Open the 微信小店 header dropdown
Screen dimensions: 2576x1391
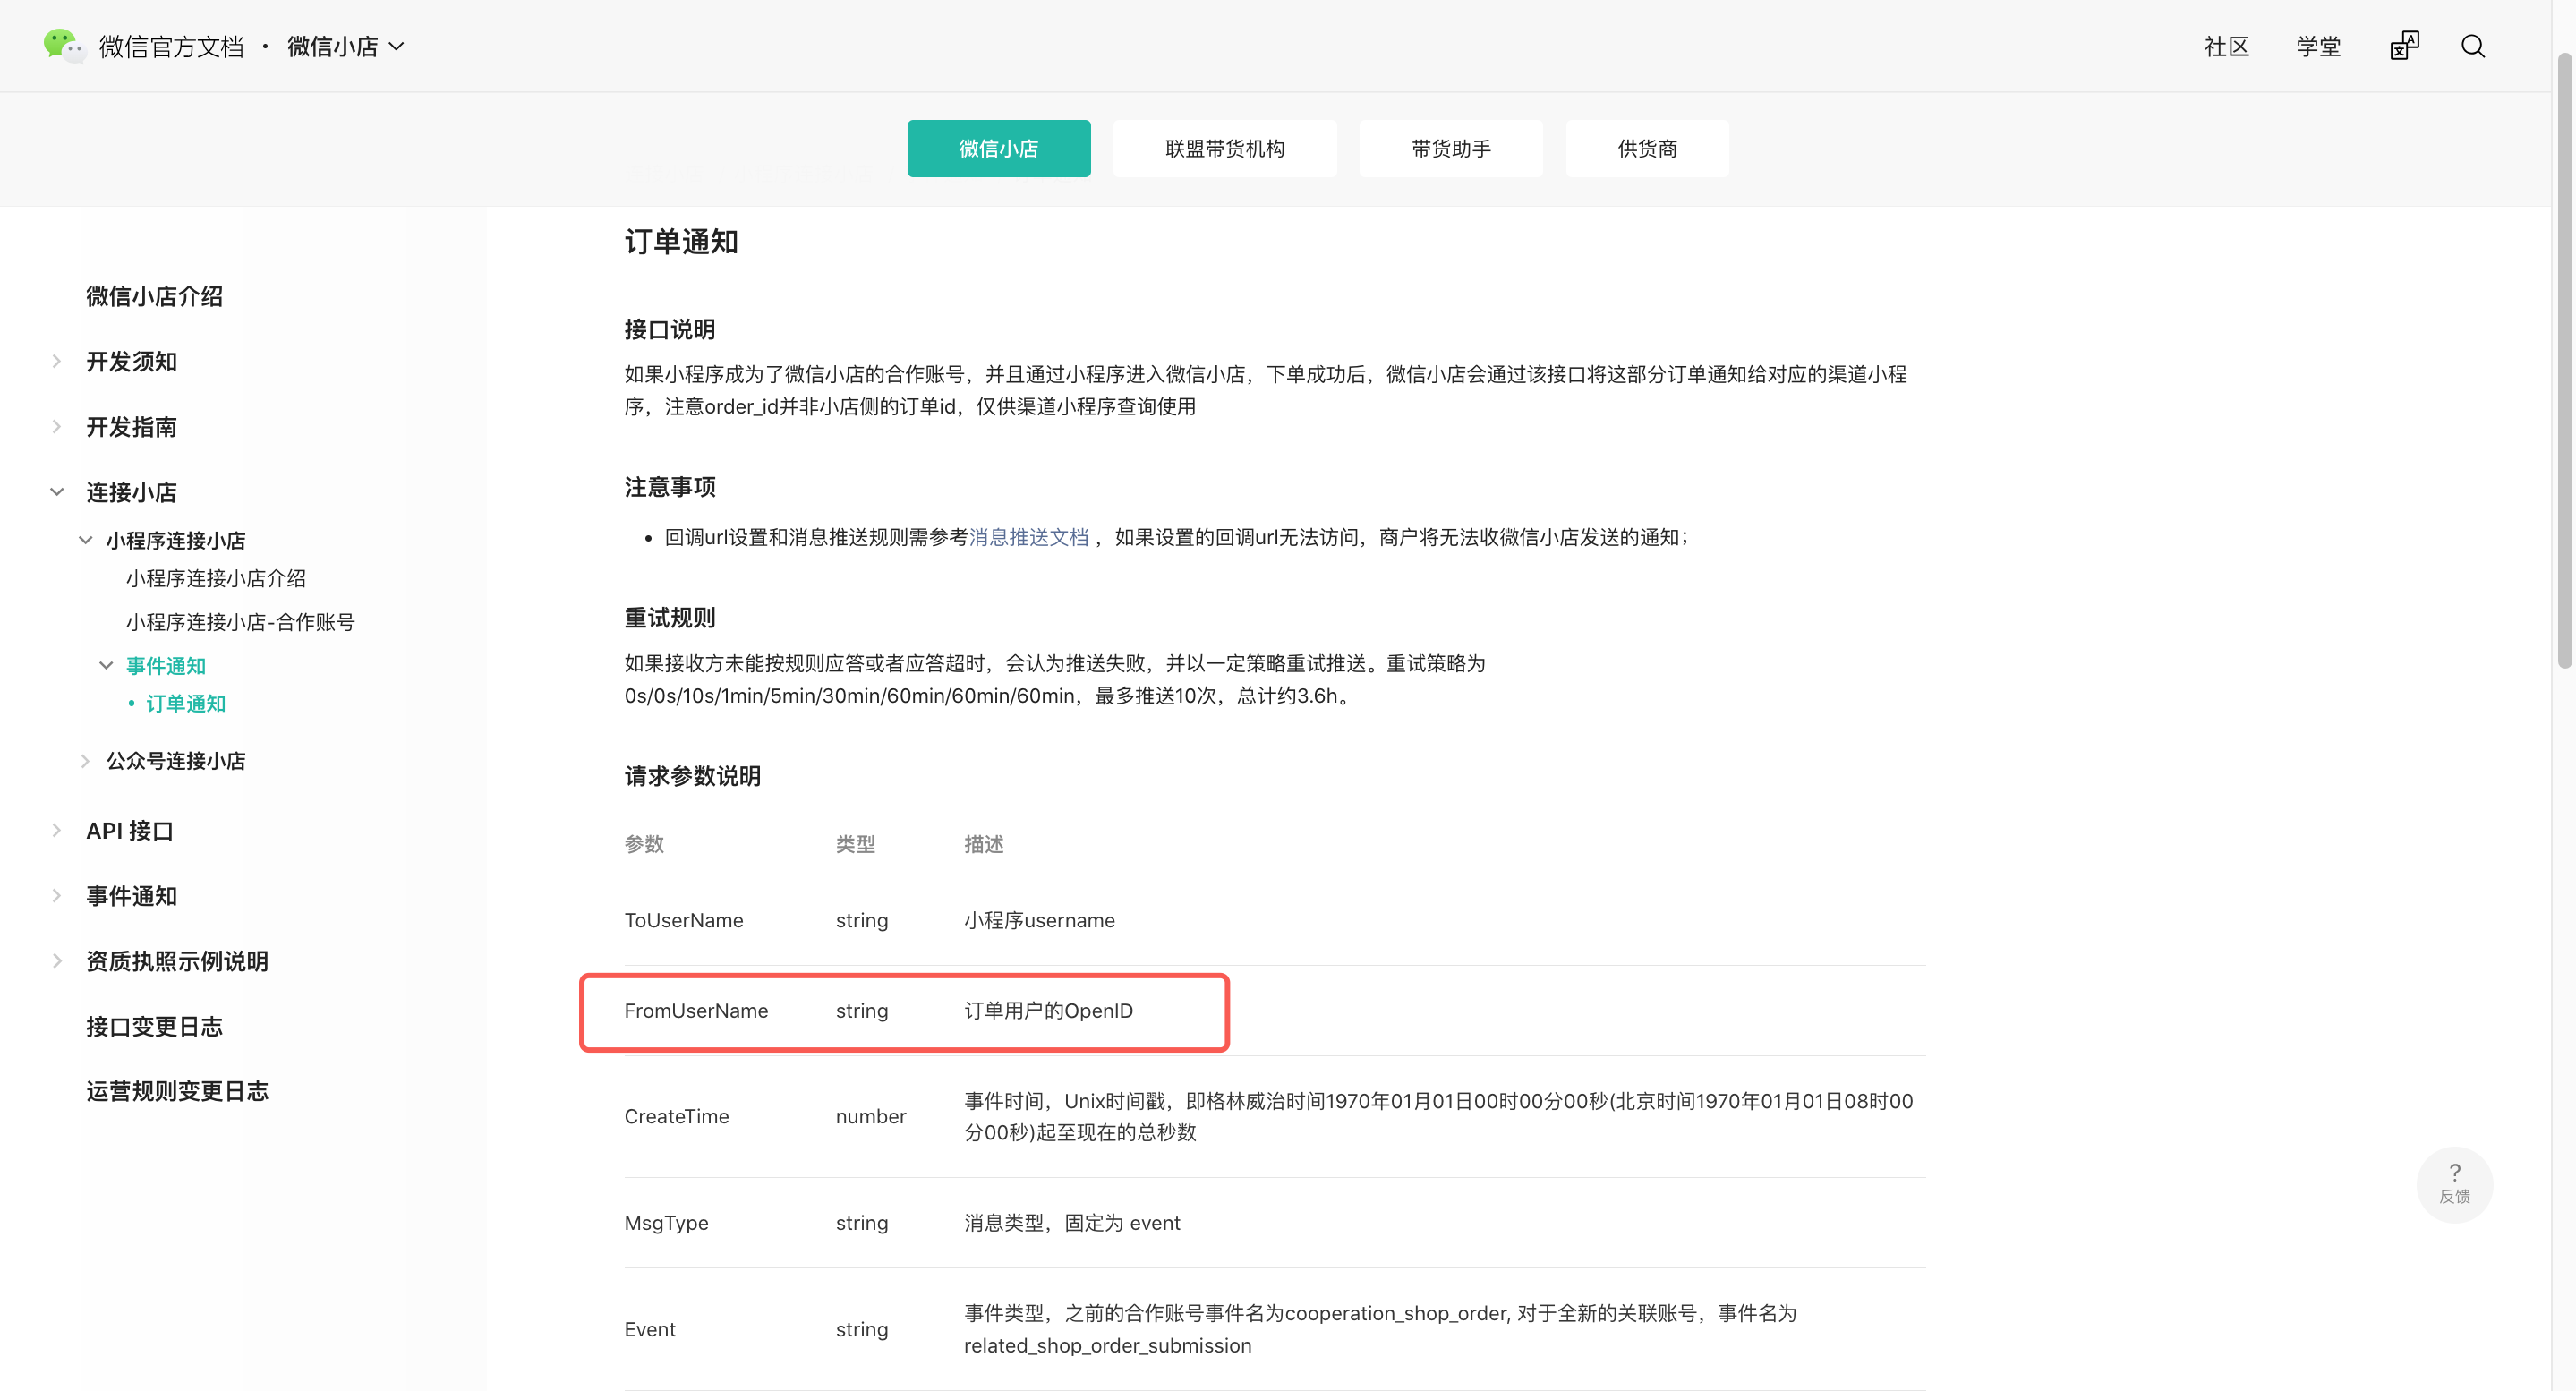pos(345,47)
